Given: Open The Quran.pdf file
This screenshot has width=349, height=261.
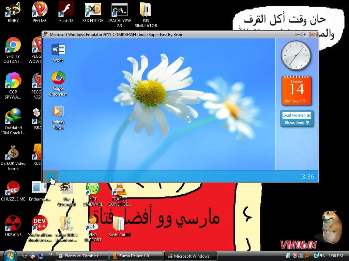Looking at the screenshot, I should click(x=66, y=194).
